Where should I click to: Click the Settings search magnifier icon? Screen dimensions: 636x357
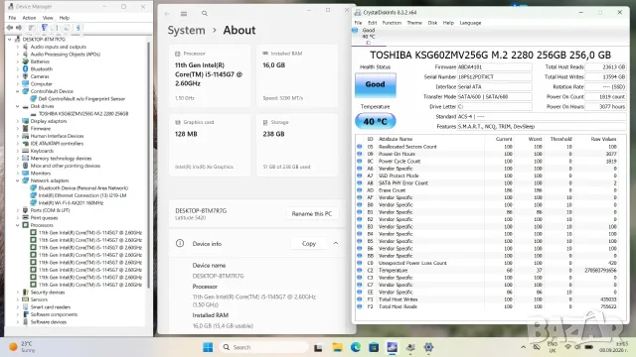pos(205,14)
